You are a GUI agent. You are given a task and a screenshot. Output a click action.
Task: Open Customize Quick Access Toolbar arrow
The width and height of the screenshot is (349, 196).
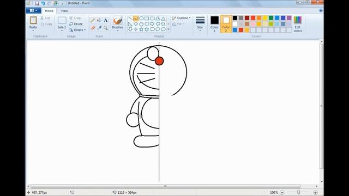click(63, 4)
